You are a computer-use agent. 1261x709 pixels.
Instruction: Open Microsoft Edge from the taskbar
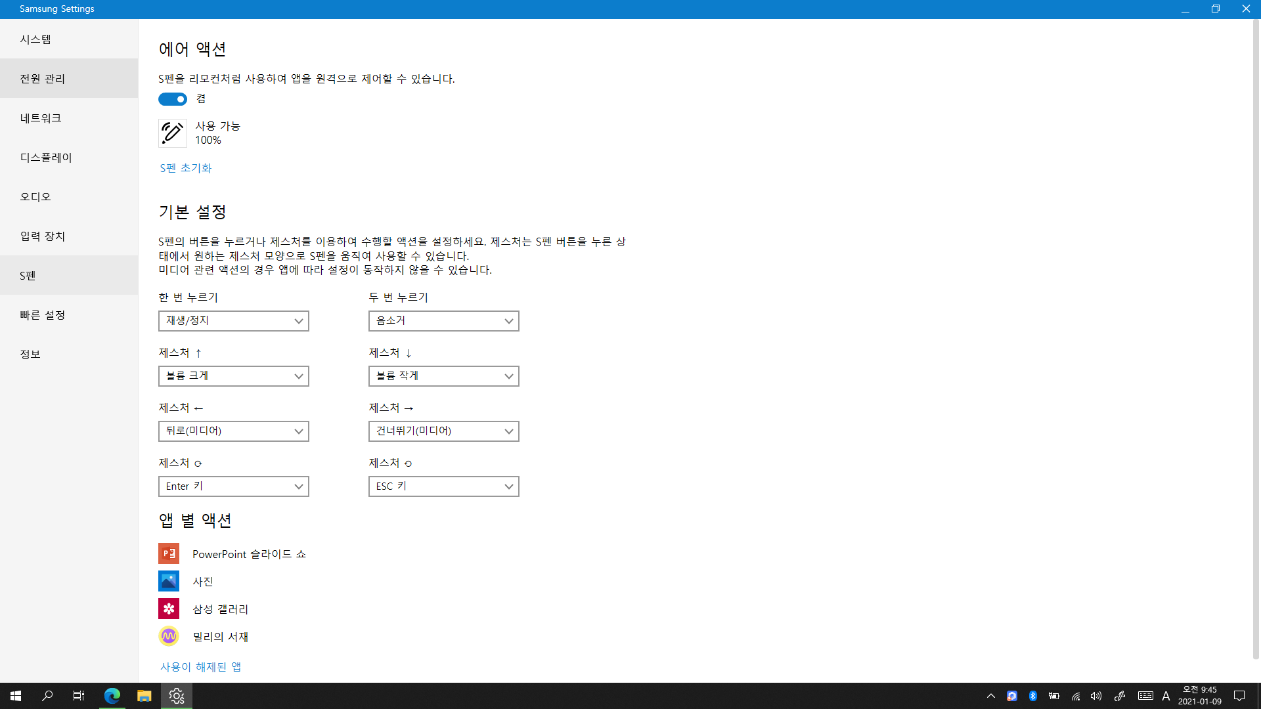pyautogui.click(x=112, y=696)
